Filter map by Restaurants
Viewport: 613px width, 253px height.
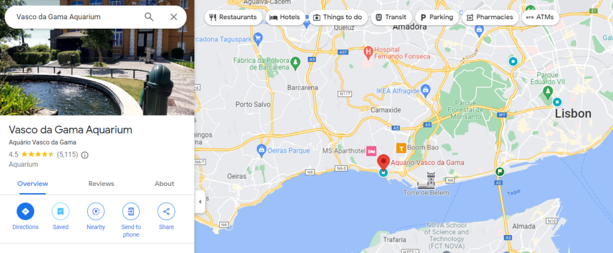click(x=233, y=17)
